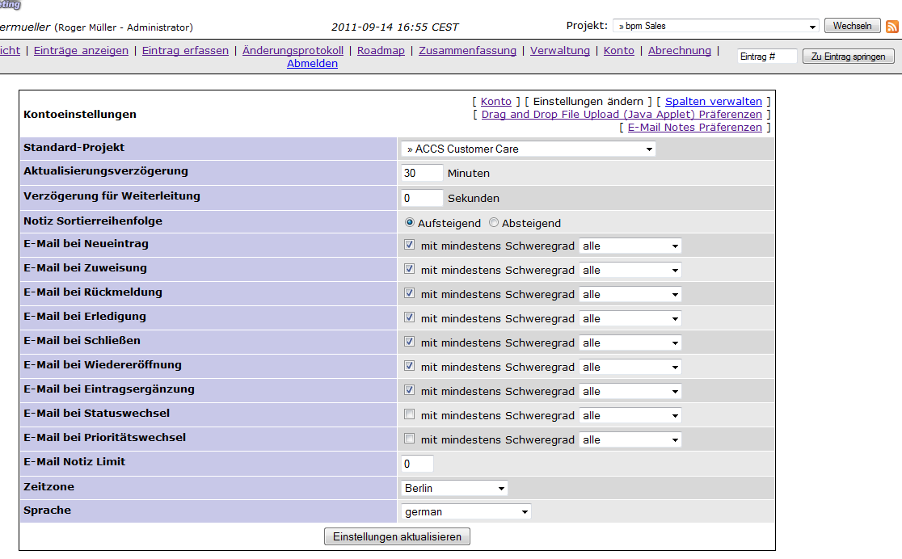The image size is (902, 559).
Task: Open Schweregrad dropdown for E-Mail bei Schließen
Action: coord(630,343)
